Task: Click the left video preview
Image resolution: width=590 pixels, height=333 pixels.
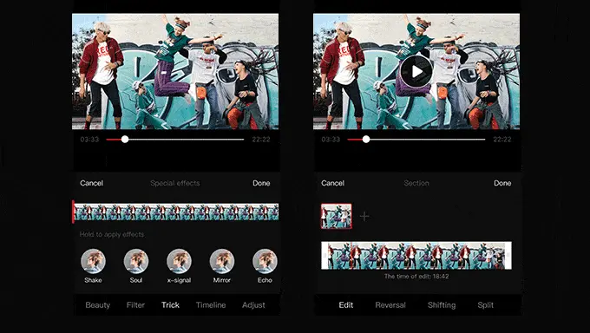Action: [x=175, y=71]
